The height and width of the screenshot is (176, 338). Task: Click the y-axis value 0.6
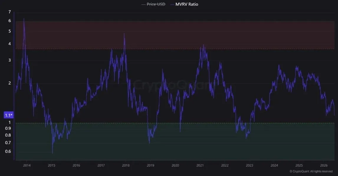pyautogui.click(x=8, y=152)
